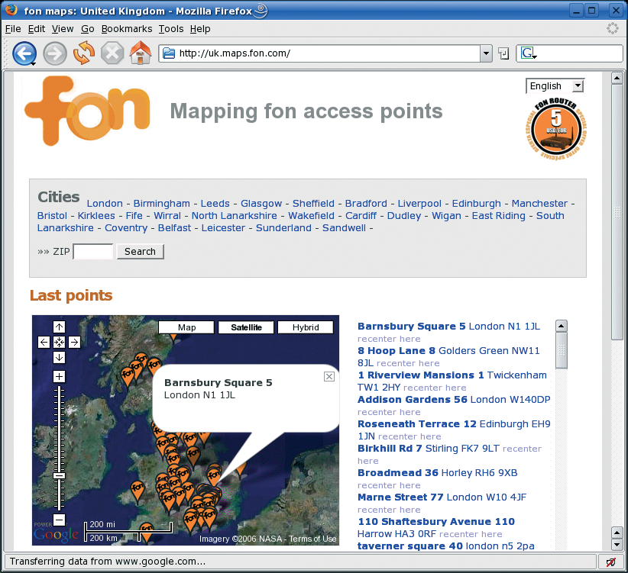This screenshot has width=628, height=573.
Task: Select 1 Riverview Mansions 1 entry
Action: [420, 375]
